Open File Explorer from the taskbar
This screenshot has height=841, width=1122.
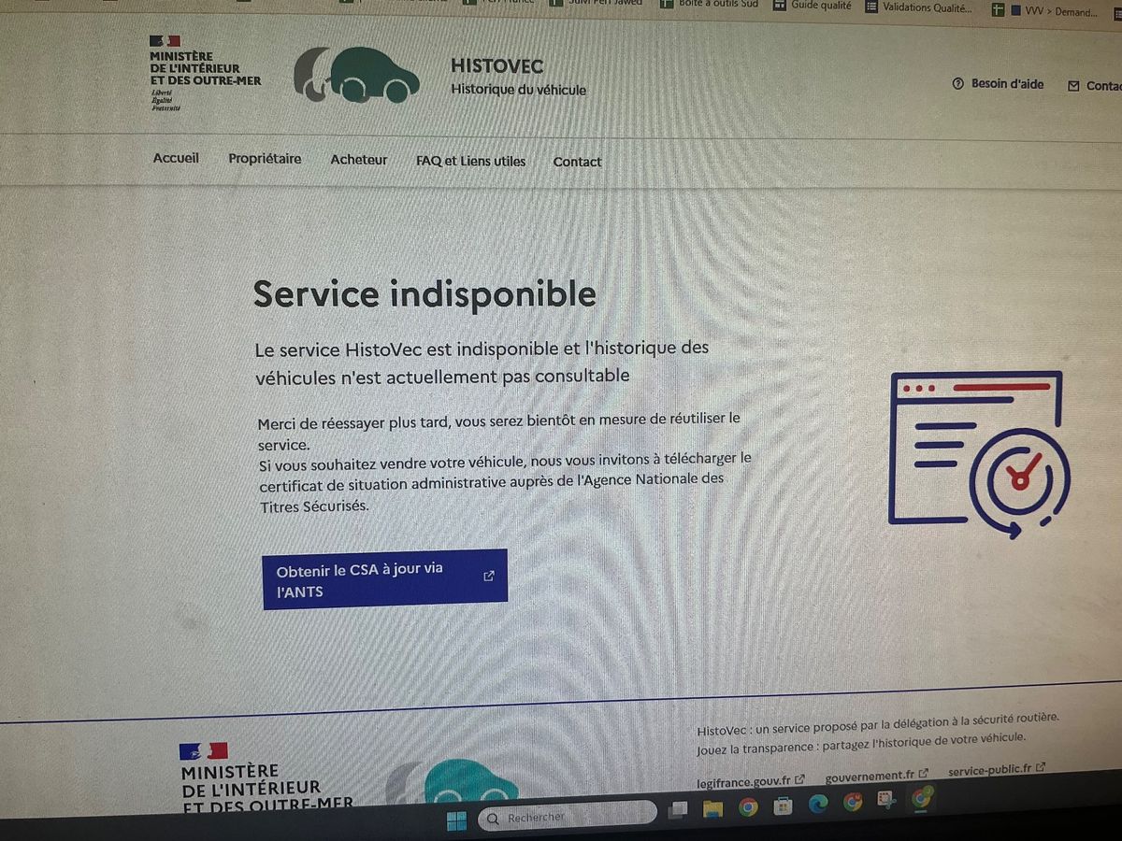pyautogui.click(x=713, y=808)
